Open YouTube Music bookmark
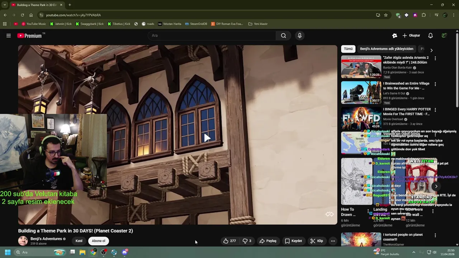 point(34,24)
